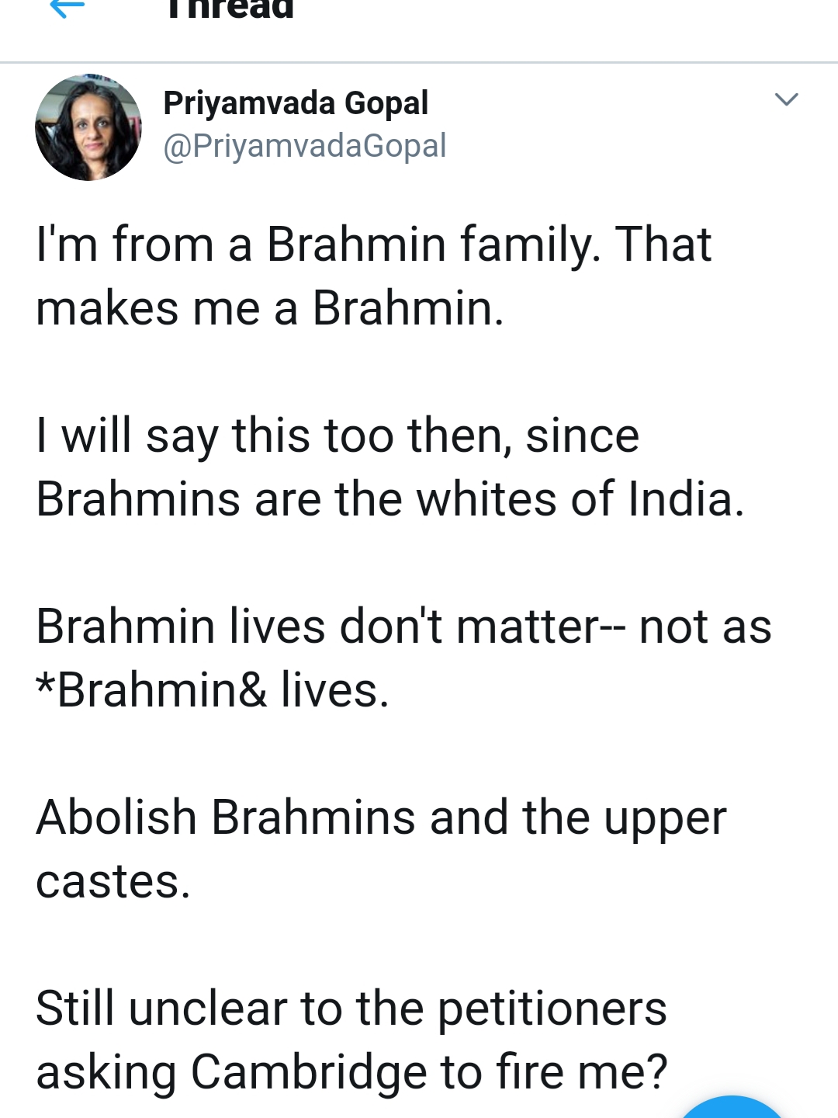The width and height of the screenshot is (838, 1118).
Task: Tap the back arrow icon
Action: tap(67, 8)
